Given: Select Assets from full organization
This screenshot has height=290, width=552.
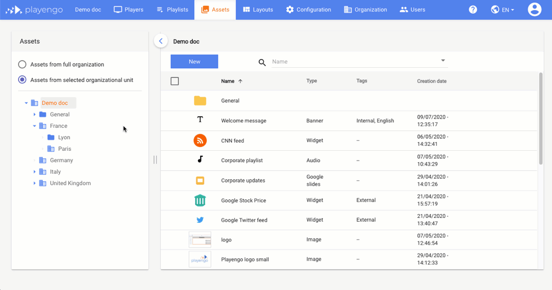Looking at the screenshot, I should [22, 64].
